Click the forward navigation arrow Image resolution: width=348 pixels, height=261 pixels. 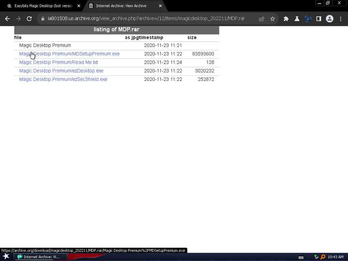coord(18,19)
